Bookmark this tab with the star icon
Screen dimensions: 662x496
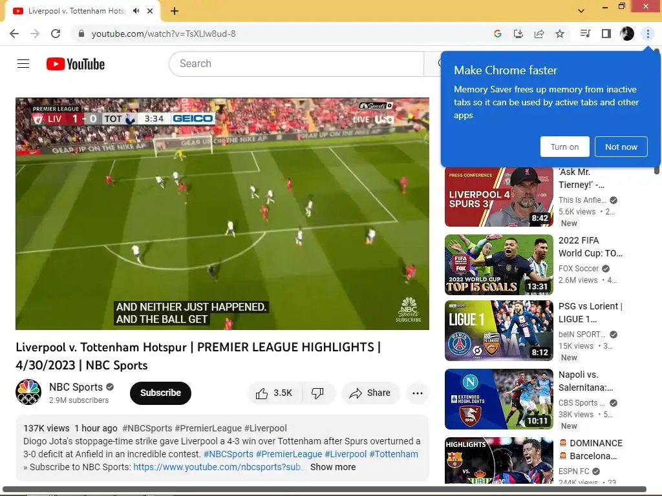560,34
